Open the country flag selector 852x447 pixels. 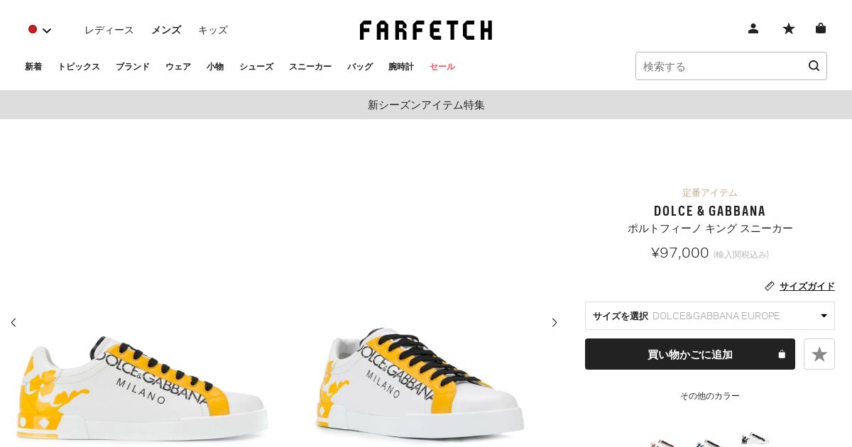(x=40, y=30)
